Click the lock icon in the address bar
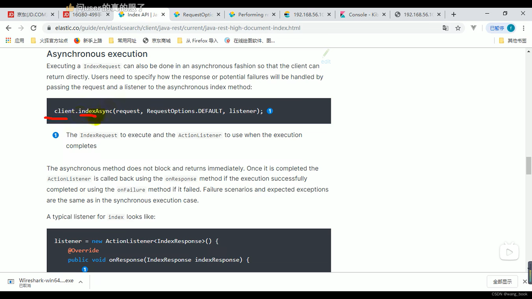 pos(49,28)
